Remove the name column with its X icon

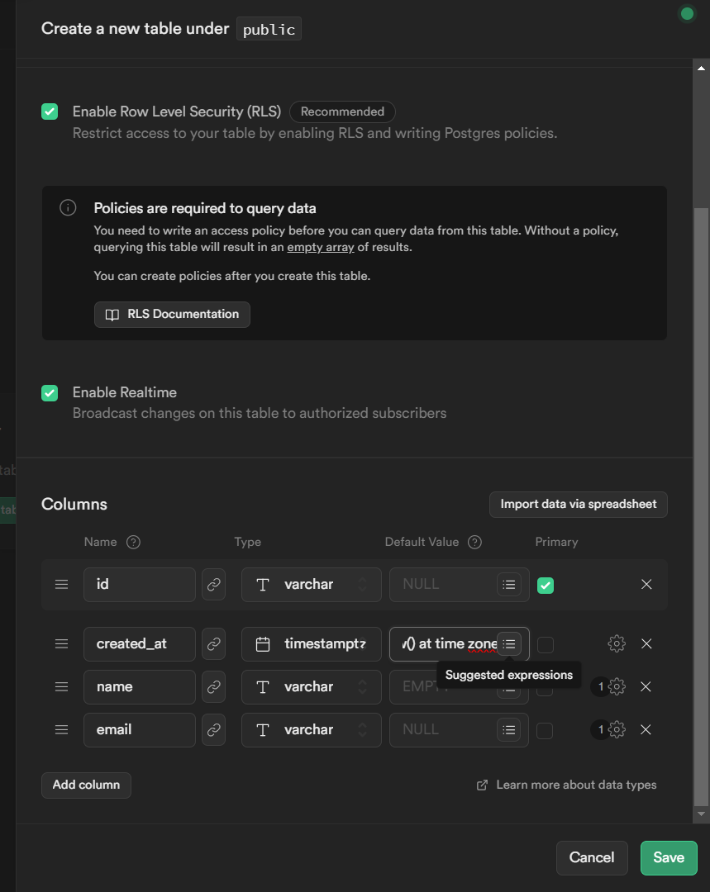point(646,686)
